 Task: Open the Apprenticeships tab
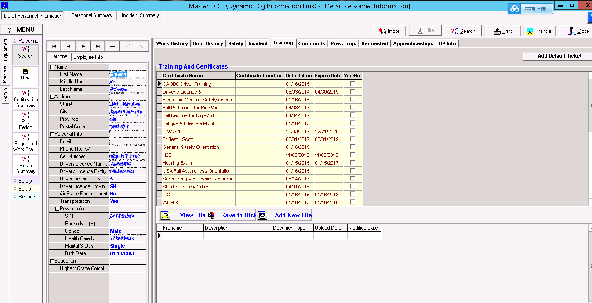click(x=413, y=43)
